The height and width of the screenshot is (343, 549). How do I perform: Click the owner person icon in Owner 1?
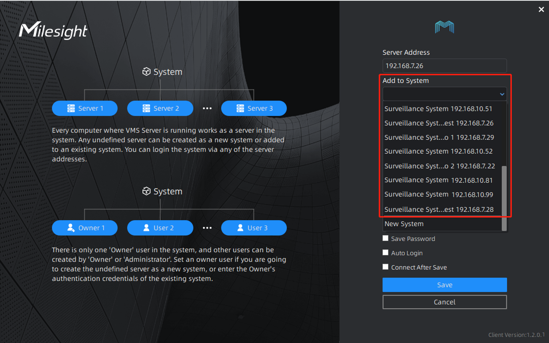(x=71, y=228)
